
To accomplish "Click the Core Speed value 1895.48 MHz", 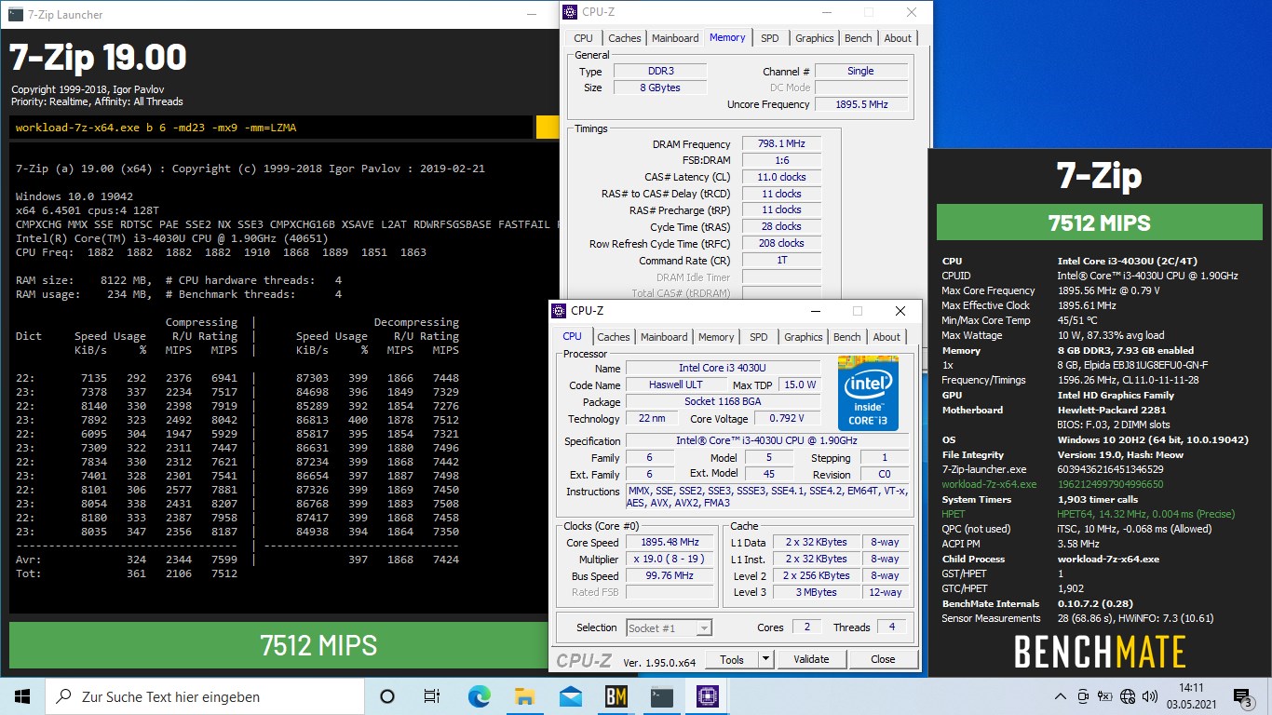I will [670, 543].
